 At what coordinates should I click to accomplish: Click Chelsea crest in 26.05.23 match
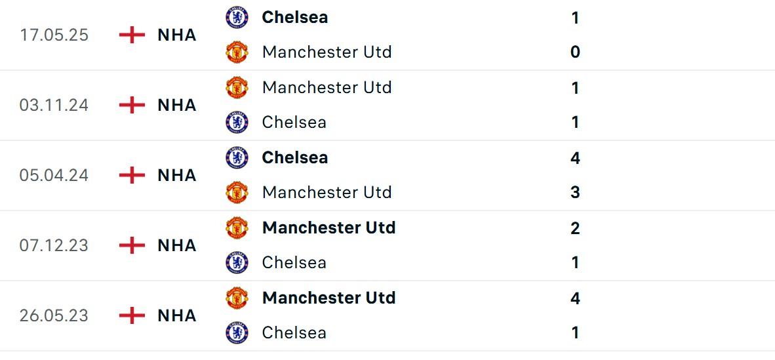(237, 332)
